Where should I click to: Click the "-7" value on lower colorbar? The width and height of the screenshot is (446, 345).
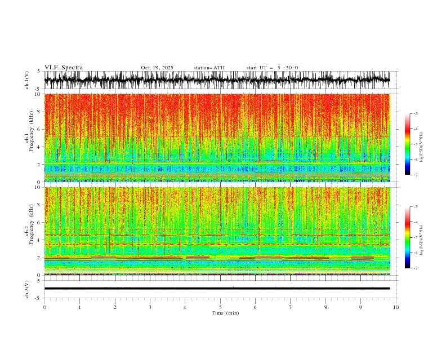(x=415, y=268)
